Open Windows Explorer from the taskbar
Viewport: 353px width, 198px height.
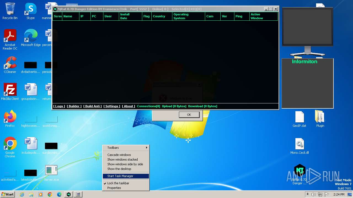tap(31, 194)
